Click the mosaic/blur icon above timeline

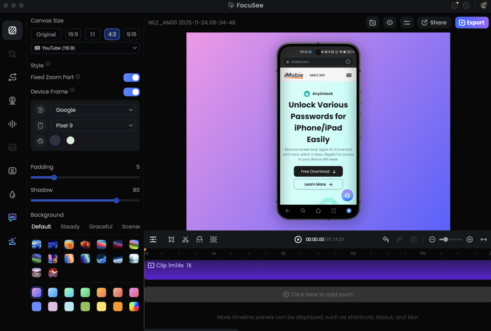(213, 239)
